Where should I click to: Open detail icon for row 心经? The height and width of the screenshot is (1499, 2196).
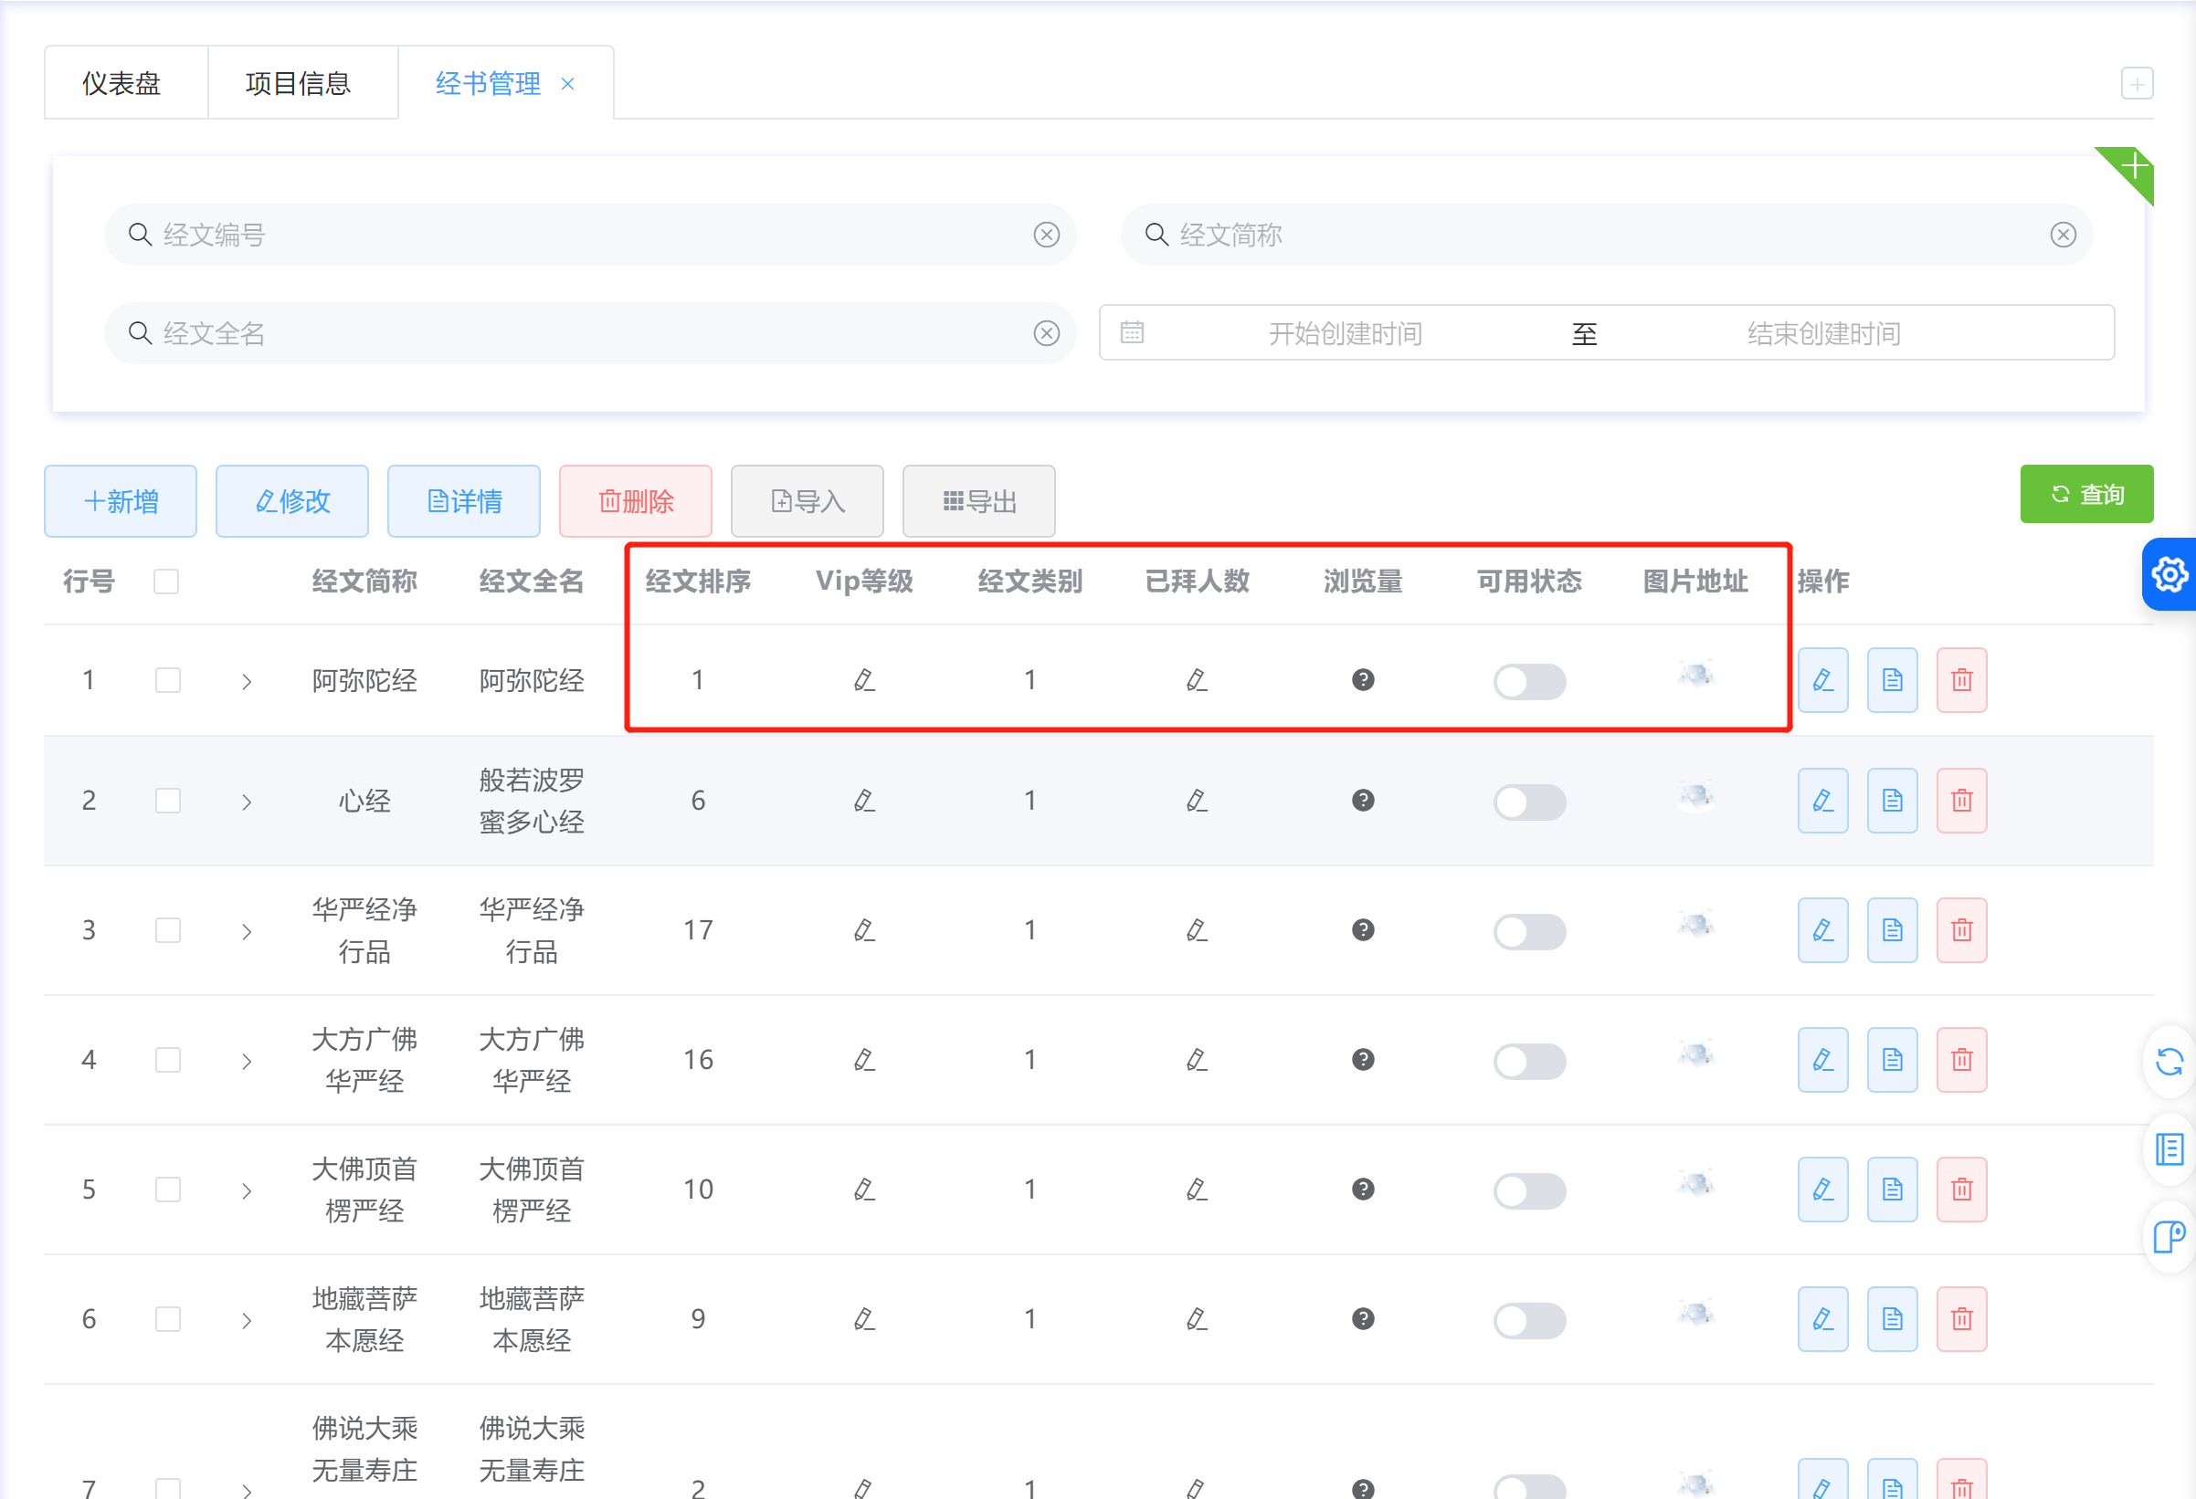(1892, 801)
